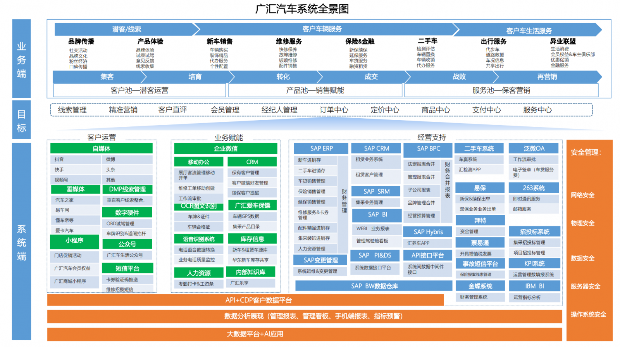Click the 产品池—销售赋能 box
The width and height of the screenshot is (620, 347).
point(315,90)
